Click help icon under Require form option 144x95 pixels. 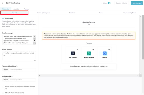click(6, 89)
